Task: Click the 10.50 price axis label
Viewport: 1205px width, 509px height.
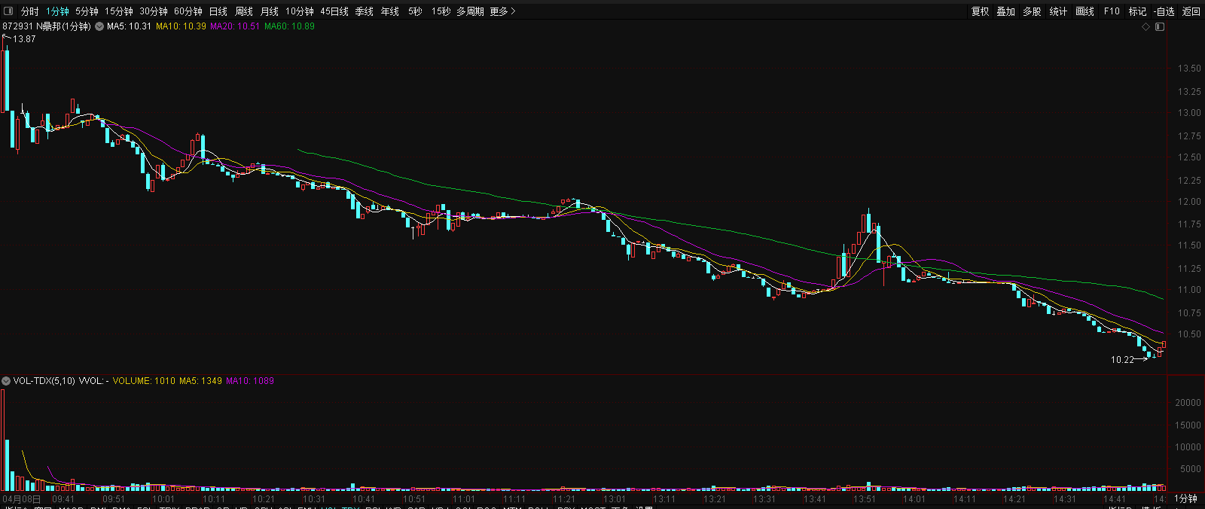Action: click(x=1189, y=334)
